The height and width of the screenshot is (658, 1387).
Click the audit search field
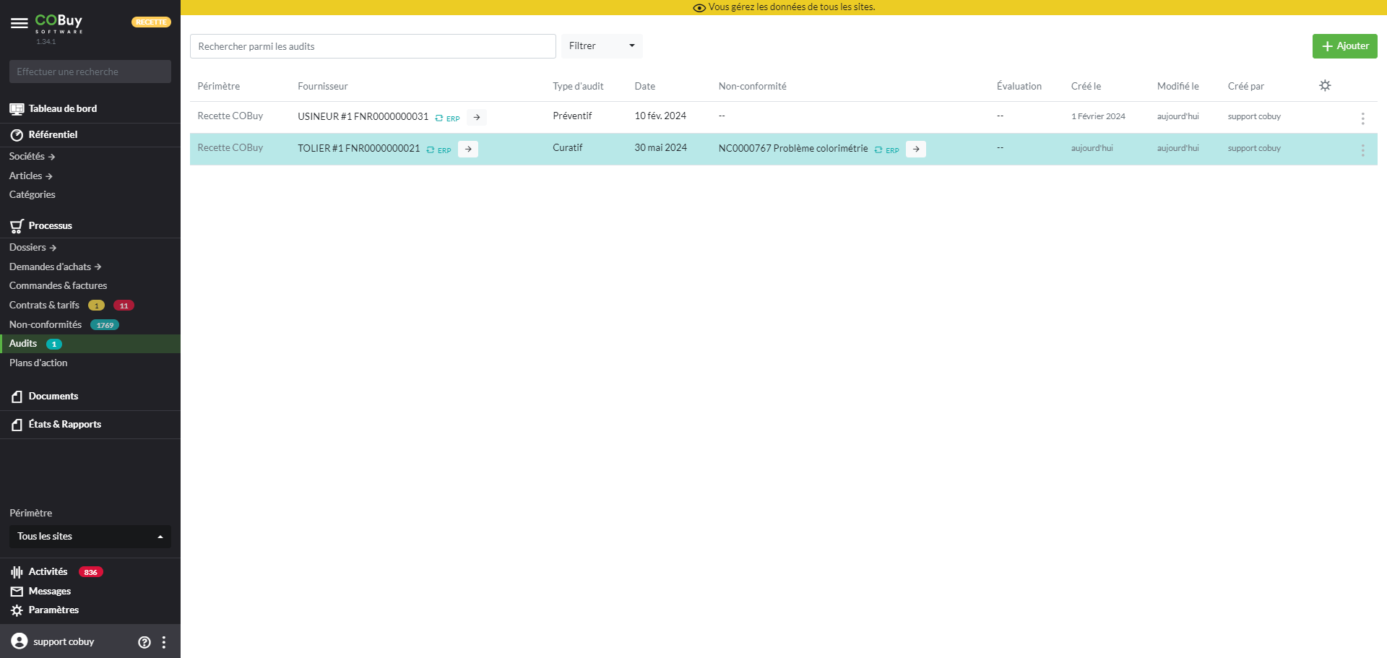(372, 46)
